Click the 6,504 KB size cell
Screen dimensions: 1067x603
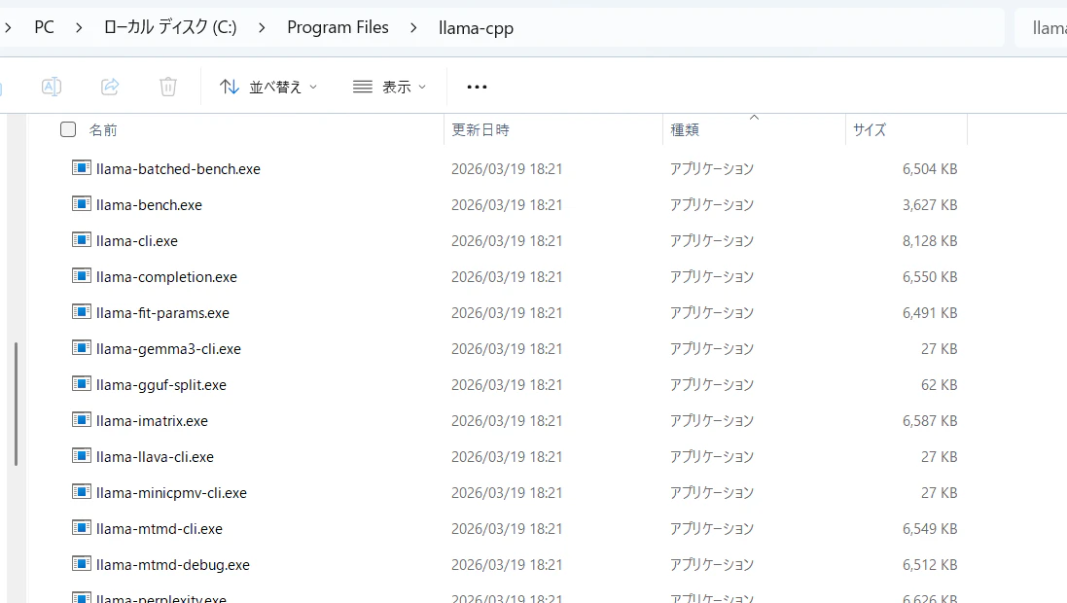pos(930,169)
